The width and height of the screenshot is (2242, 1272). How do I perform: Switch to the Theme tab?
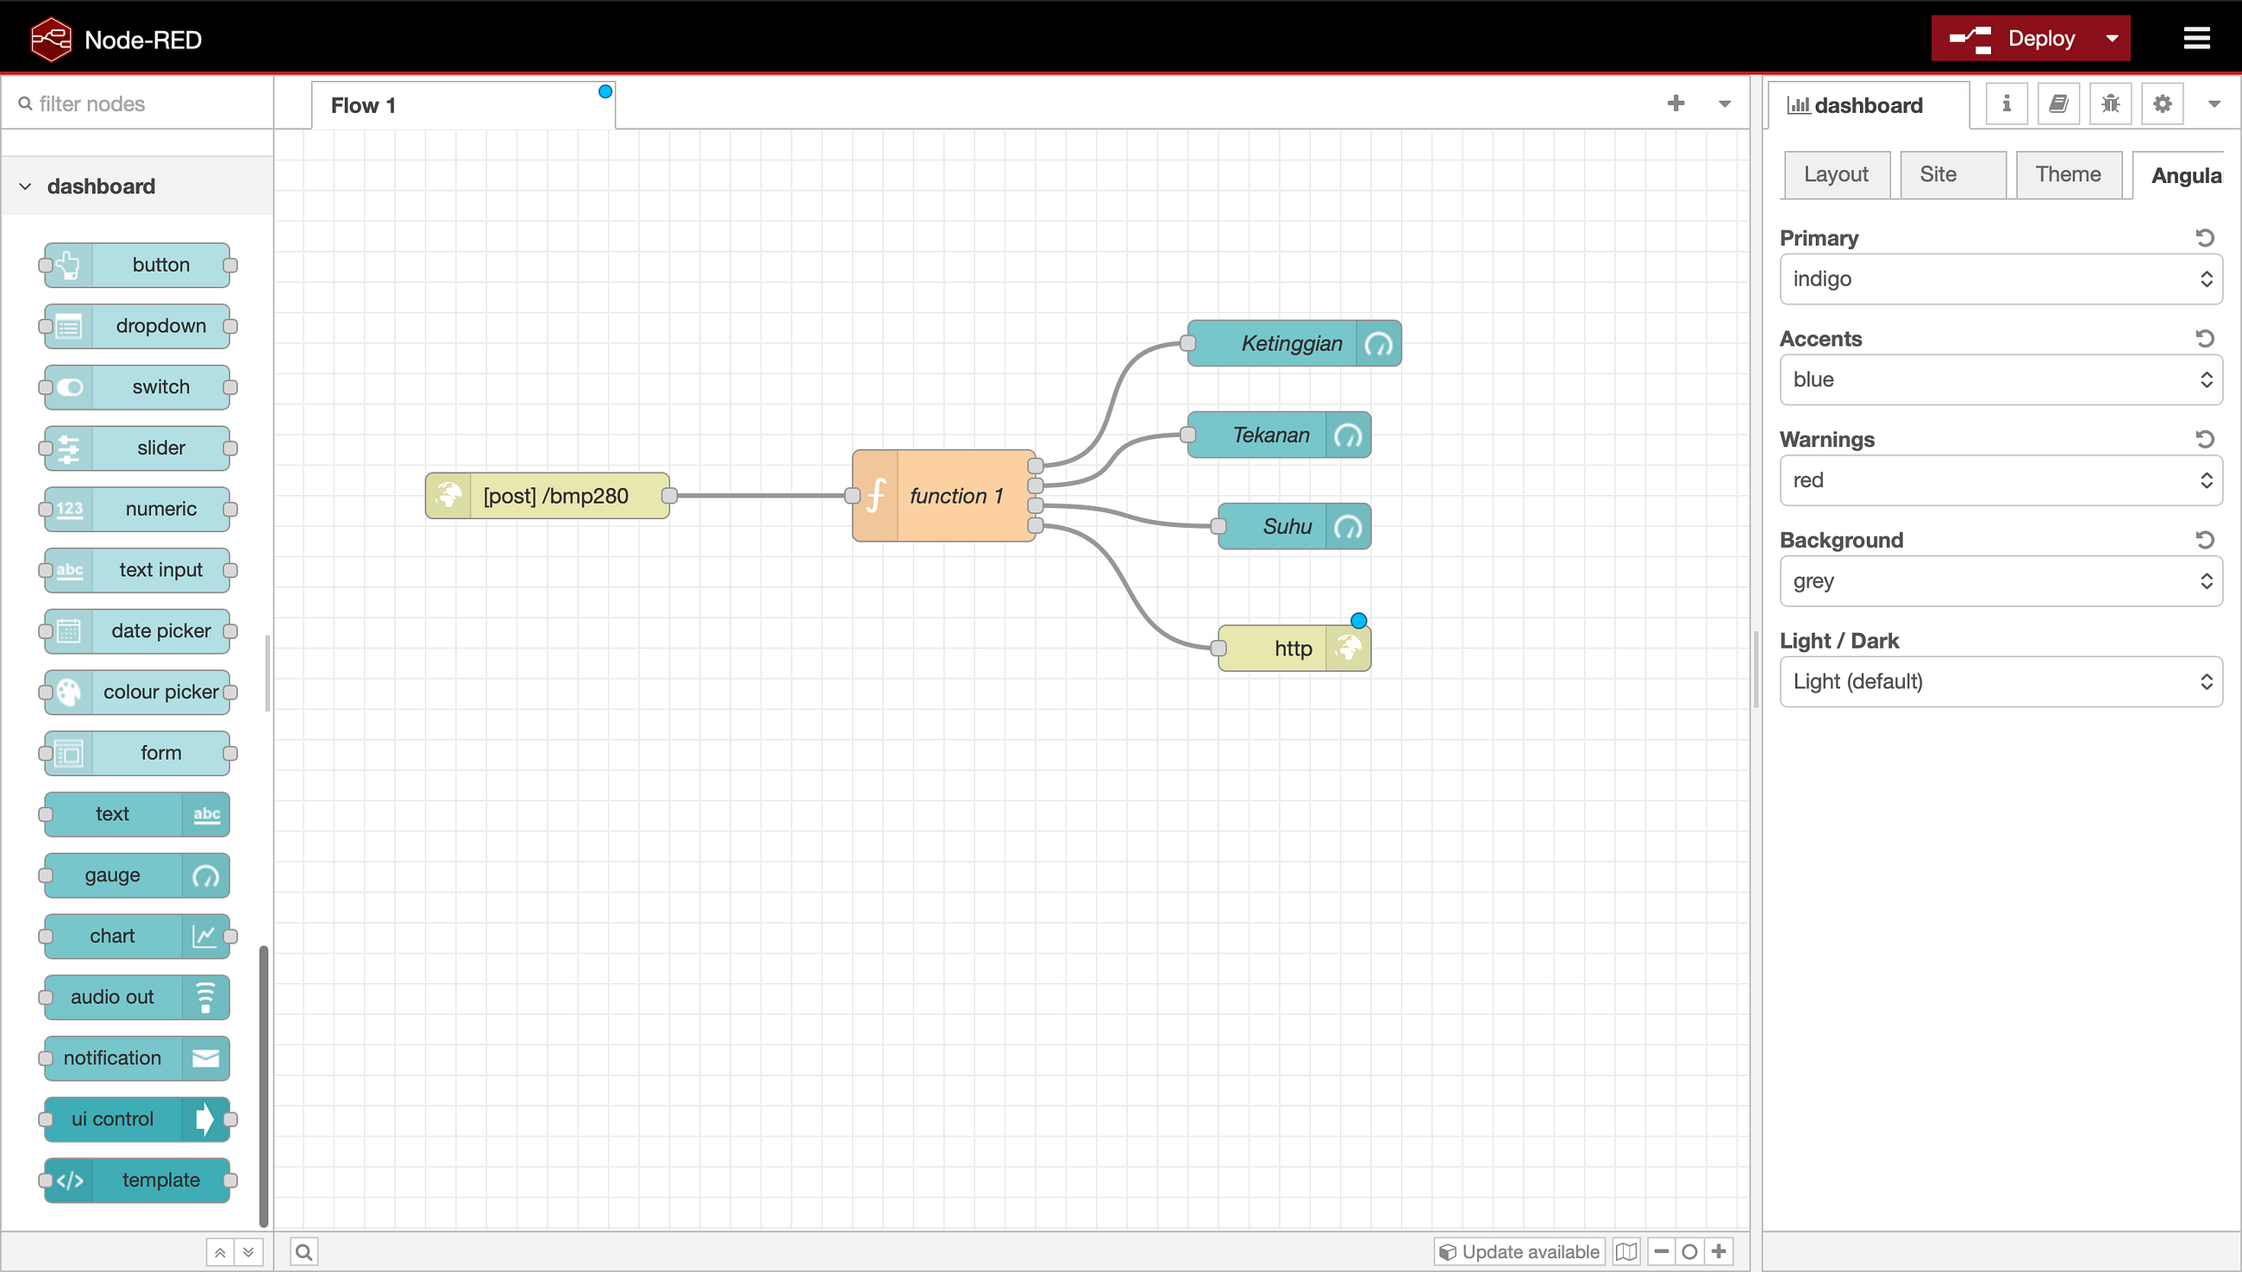click(x=2068, y=175)
